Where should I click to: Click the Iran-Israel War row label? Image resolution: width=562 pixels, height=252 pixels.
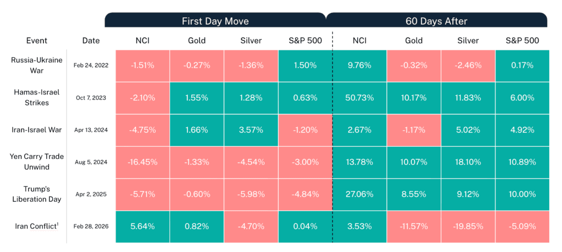[x=37, y=130]
